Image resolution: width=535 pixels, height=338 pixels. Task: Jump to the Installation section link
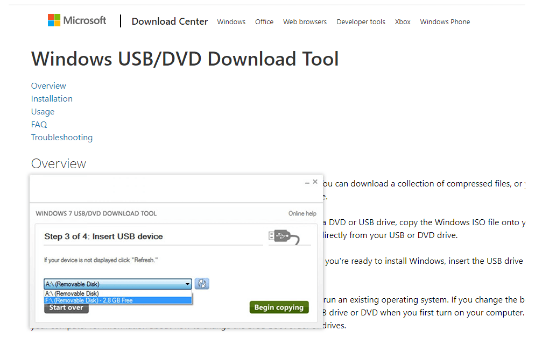pos(52,99)
